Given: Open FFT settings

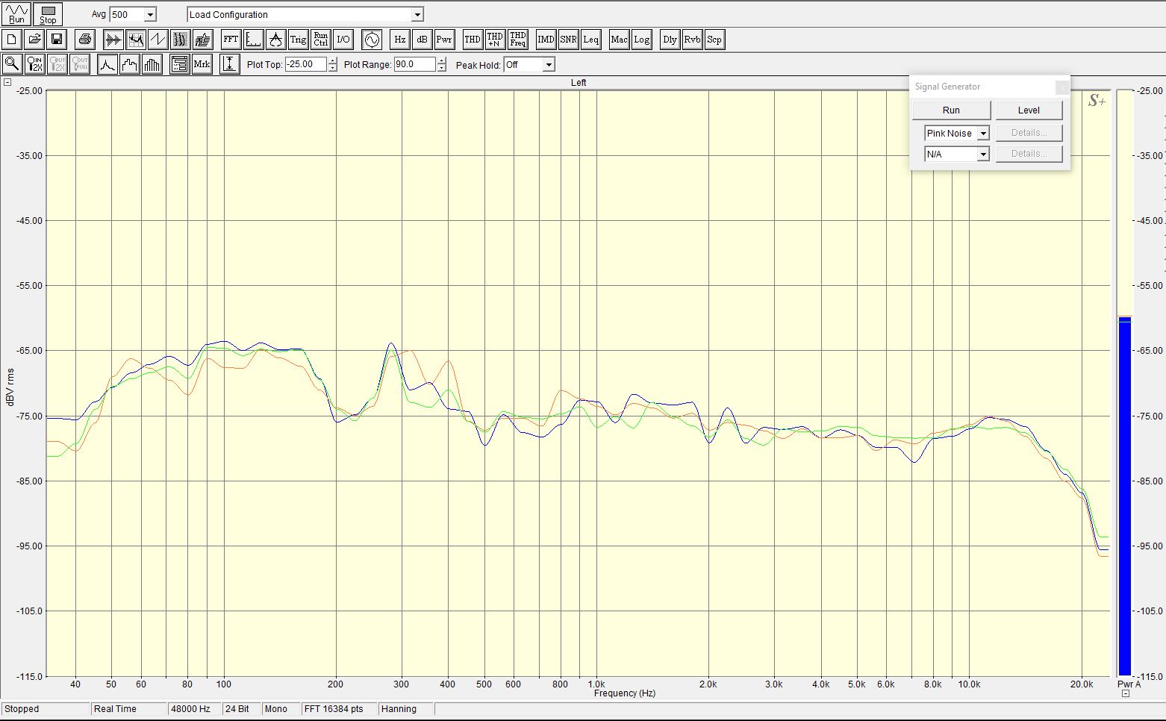Looking at the screenshot, I should pyautogui.click(x=231, y=40).
